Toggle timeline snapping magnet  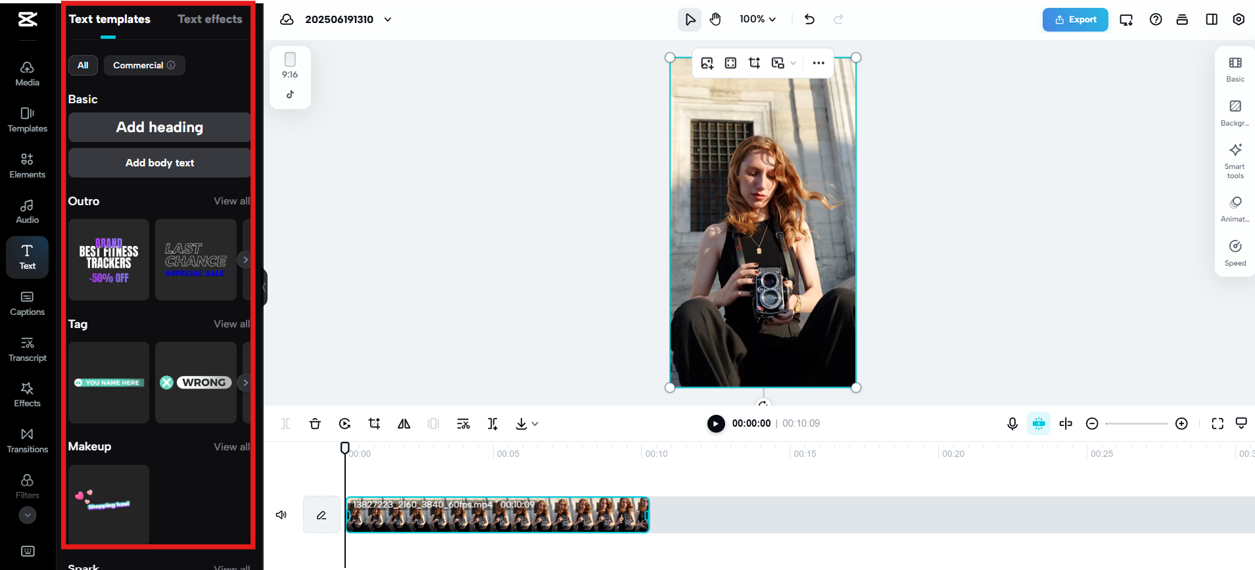[1039, 424]
